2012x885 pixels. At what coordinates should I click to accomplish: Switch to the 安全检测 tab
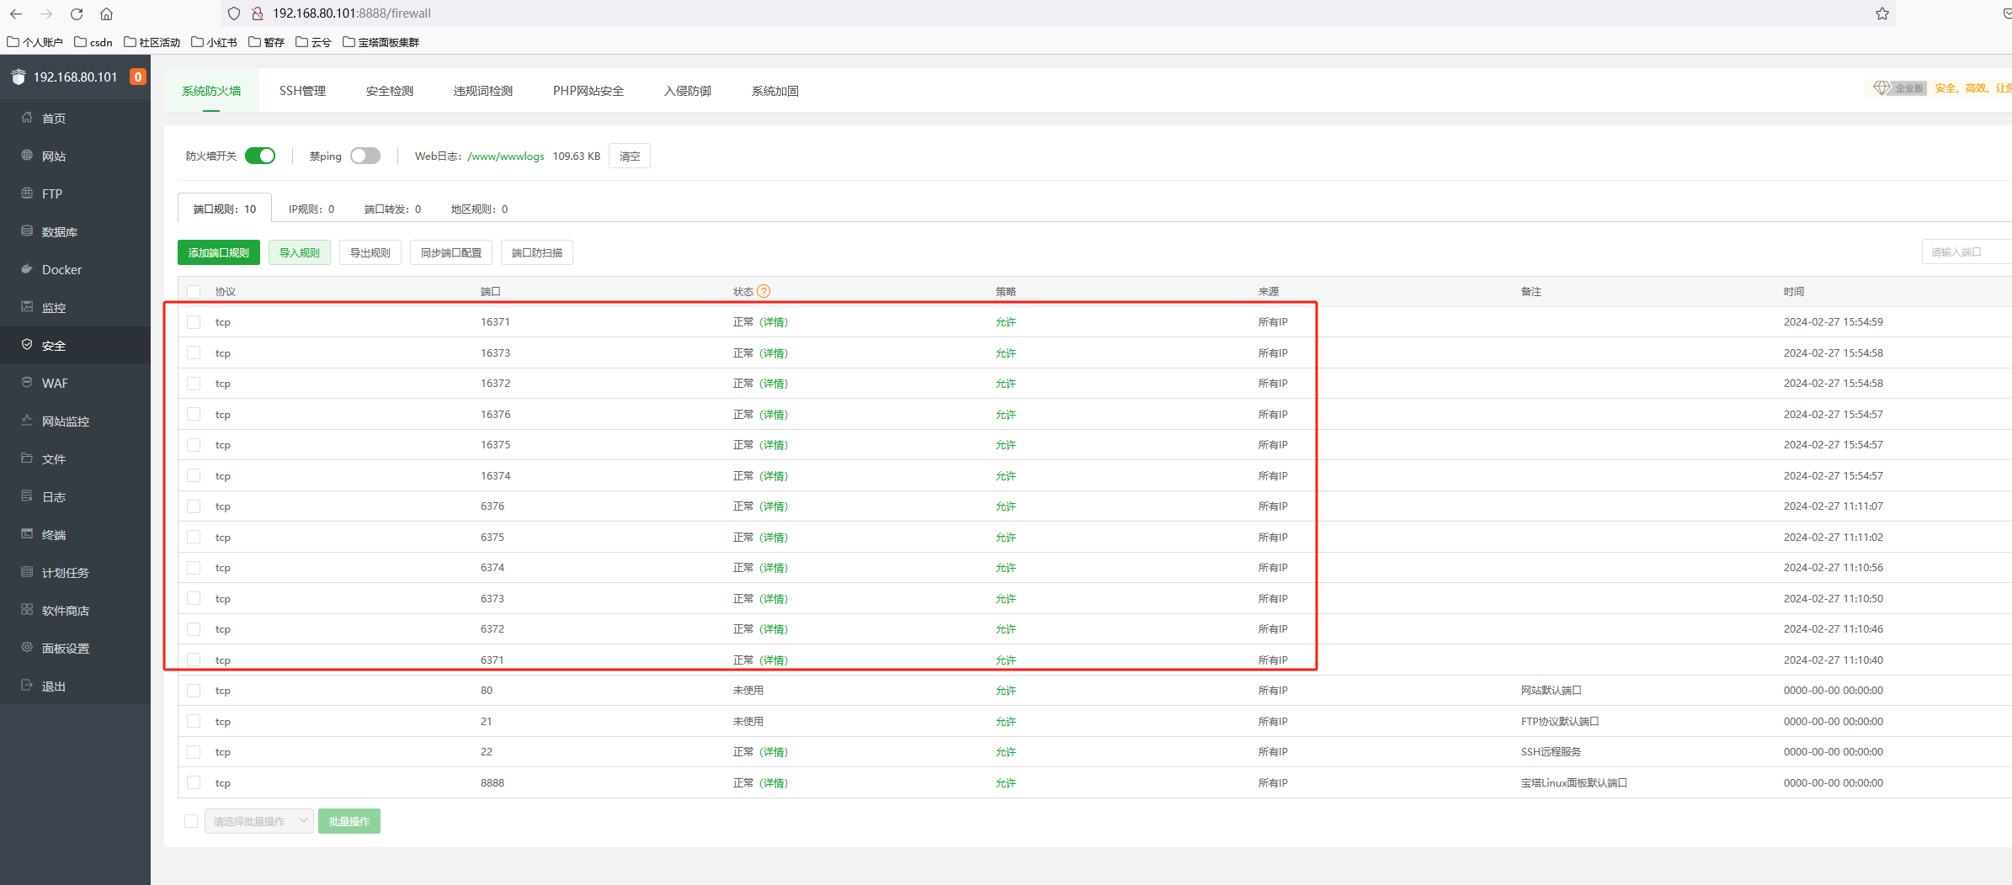[x=389, y=91]
